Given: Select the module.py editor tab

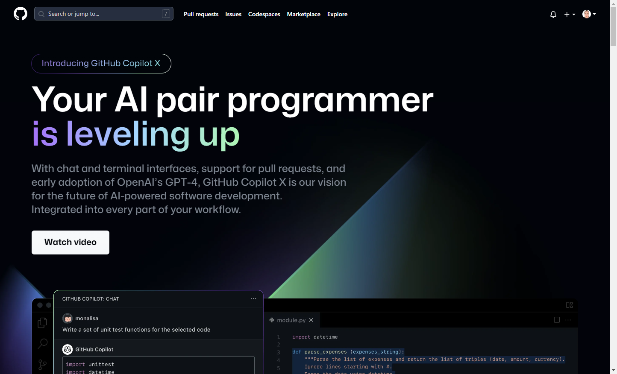Looking at the screenshot, I should click(292, 320).
